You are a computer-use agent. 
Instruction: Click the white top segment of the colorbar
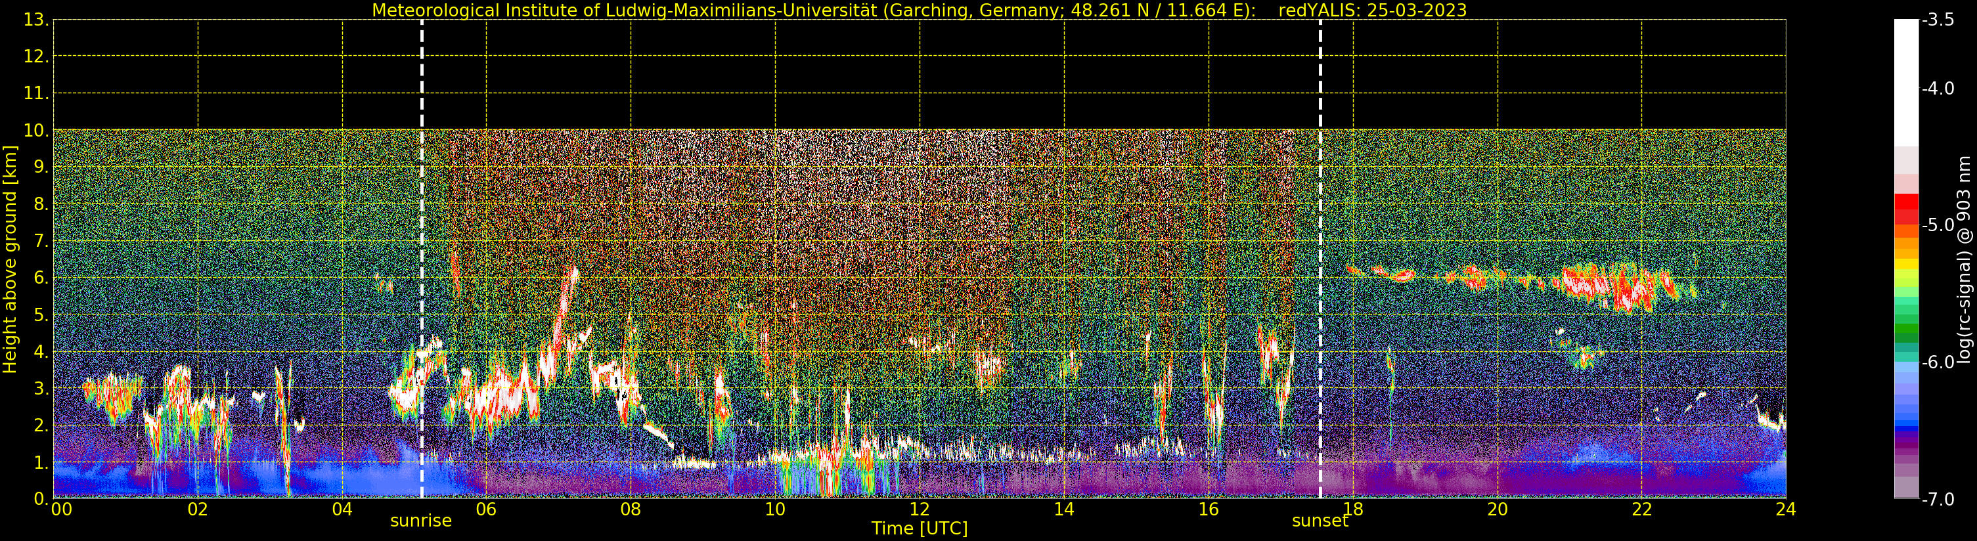pyautogui.click(x=1905, y=83)
